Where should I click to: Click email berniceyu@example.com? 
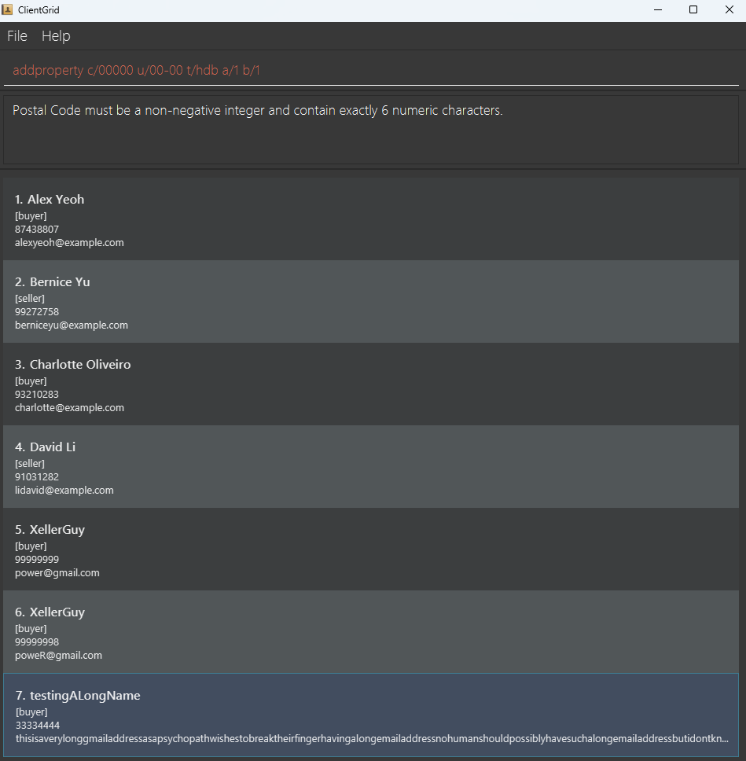click(x=72, y=325)
